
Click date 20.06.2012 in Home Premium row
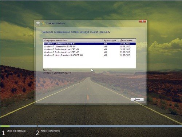point(125,55)
